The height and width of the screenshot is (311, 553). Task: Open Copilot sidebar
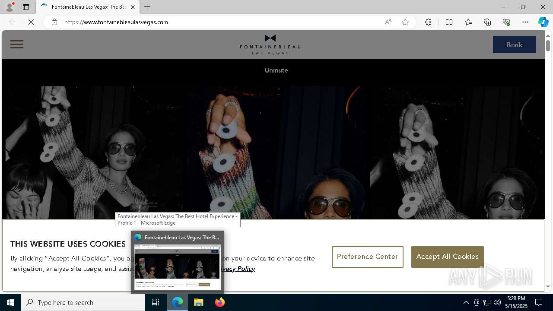[x=543, y=22]
